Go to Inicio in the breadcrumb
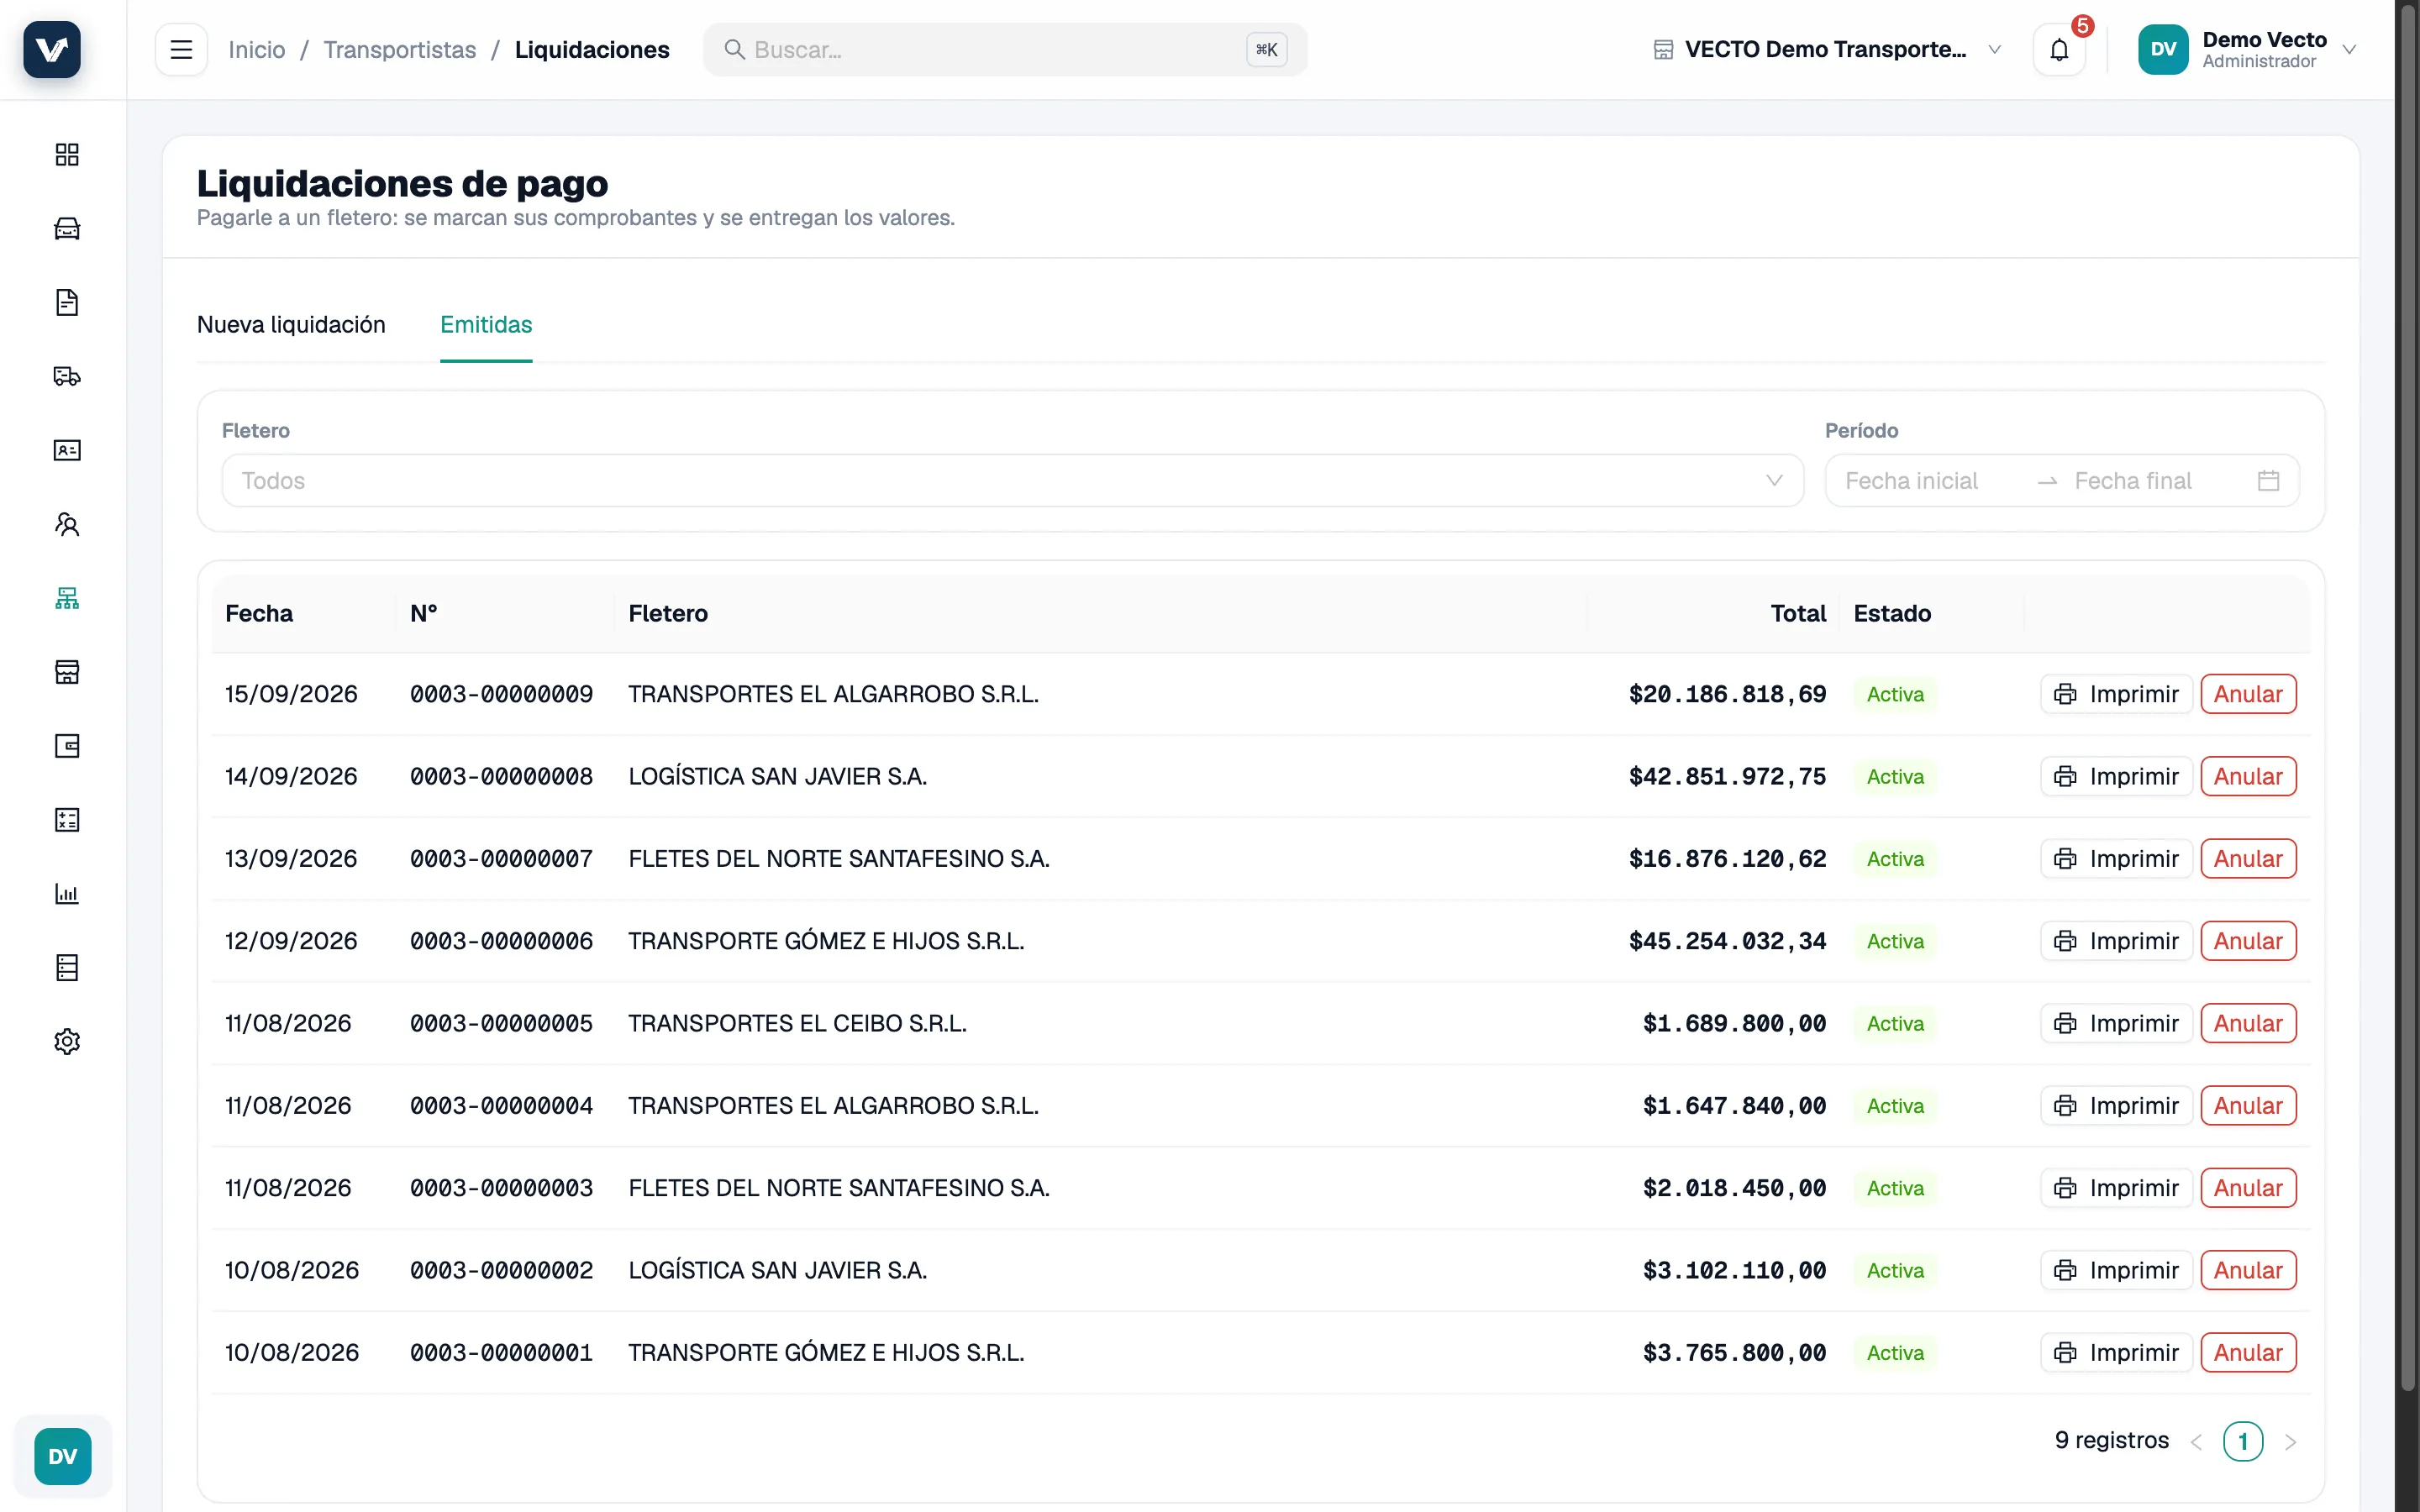 (256, 49)
